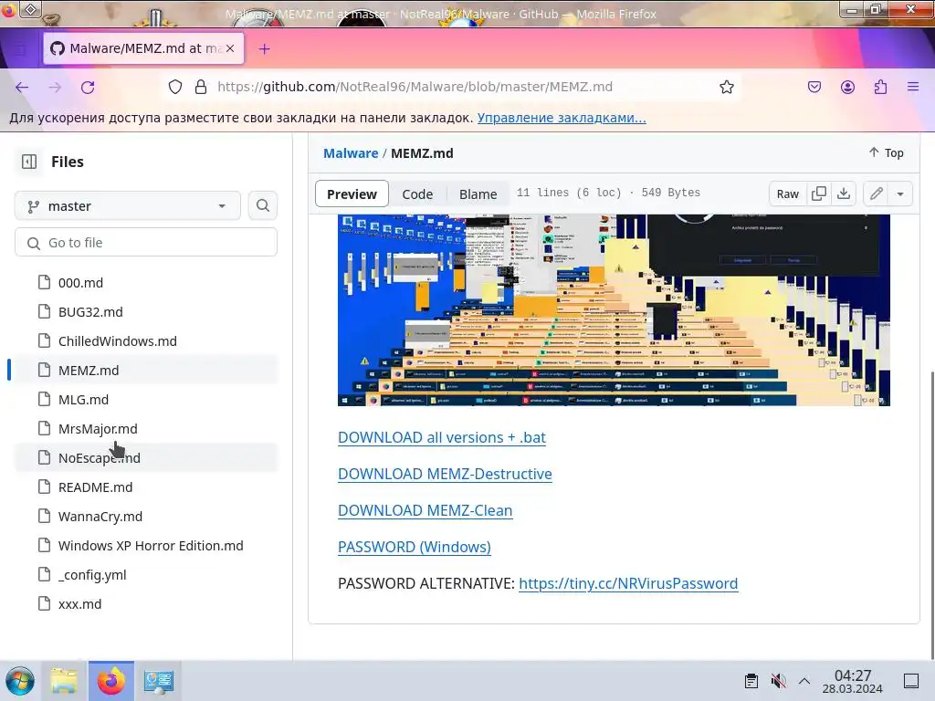The width and height of the screenshot is (935, 701).
Task: Download the raw MEMZ.md file
Action: (843, 194)
